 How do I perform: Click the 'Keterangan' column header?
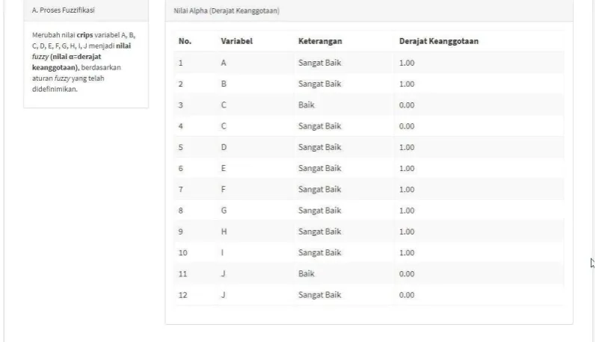pyautogui.click(x=320, y=41)
